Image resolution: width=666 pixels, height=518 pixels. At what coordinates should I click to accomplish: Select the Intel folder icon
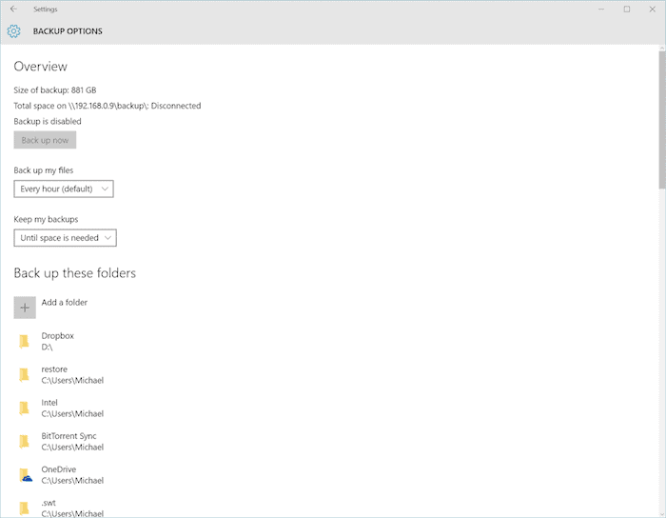(25, 408)
